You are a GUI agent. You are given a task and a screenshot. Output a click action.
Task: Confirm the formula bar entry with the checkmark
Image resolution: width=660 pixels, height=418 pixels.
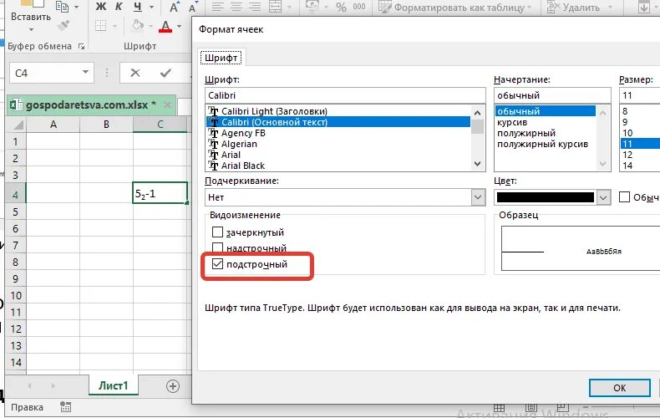click(x=165, y=73)
